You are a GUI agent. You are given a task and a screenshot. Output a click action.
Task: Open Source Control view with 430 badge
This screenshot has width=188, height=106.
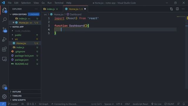pyautogui.click(x=5, y=30)
